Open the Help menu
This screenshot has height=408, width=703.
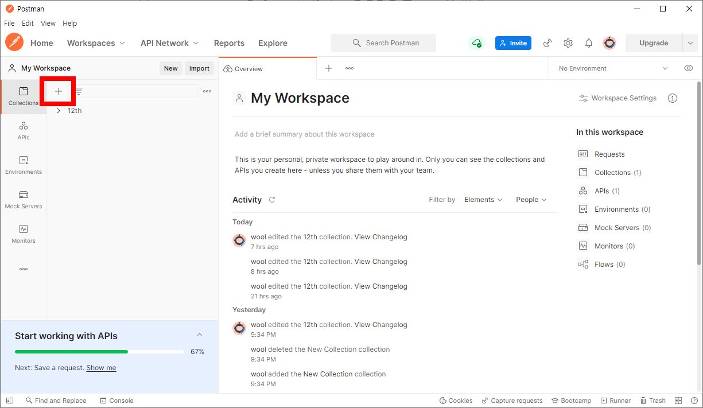(69, 24)
